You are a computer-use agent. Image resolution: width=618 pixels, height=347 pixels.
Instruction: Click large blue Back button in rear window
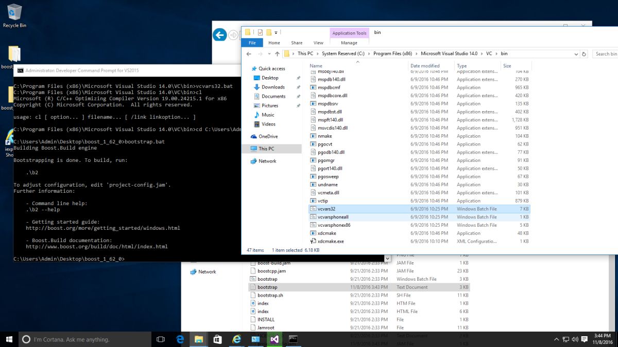pyautogui.click(x=220, y=35)
